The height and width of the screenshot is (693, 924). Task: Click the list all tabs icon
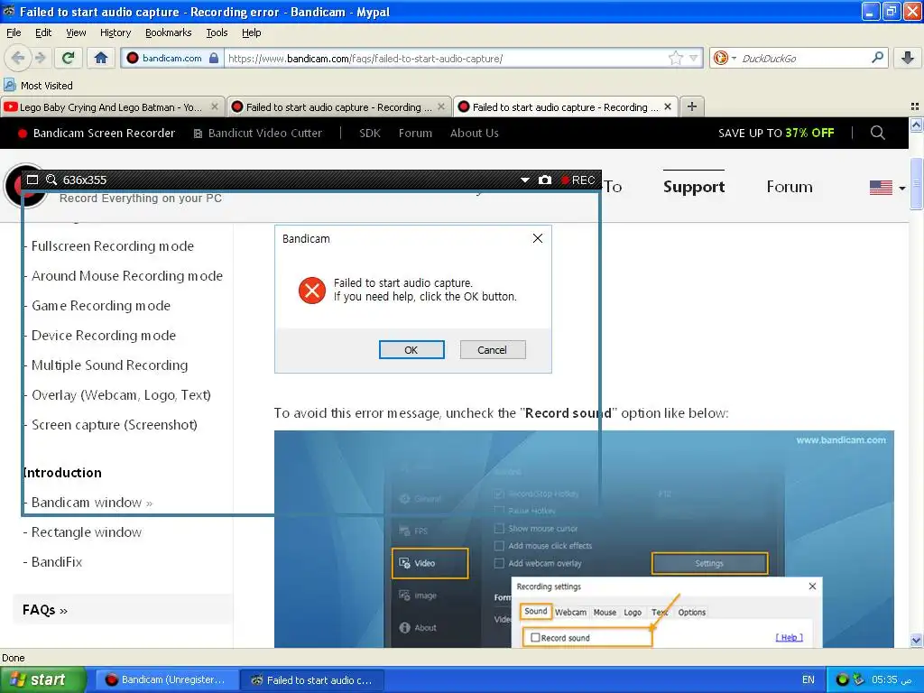click(x=915, y=106)
